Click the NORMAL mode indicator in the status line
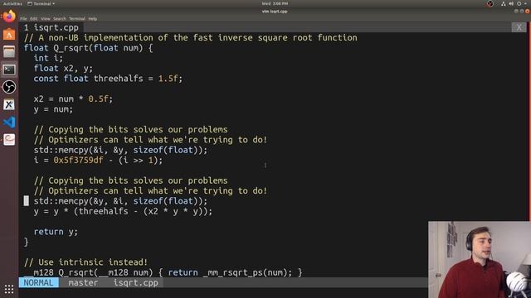The image size is (531, 298). point(39,283)
